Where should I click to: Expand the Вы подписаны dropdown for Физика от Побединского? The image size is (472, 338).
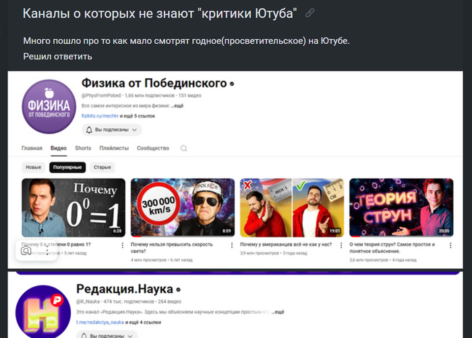[135, 130]
